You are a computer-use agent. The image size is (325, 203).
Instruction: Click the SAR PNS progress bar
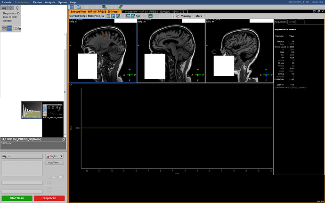point(22,192)
